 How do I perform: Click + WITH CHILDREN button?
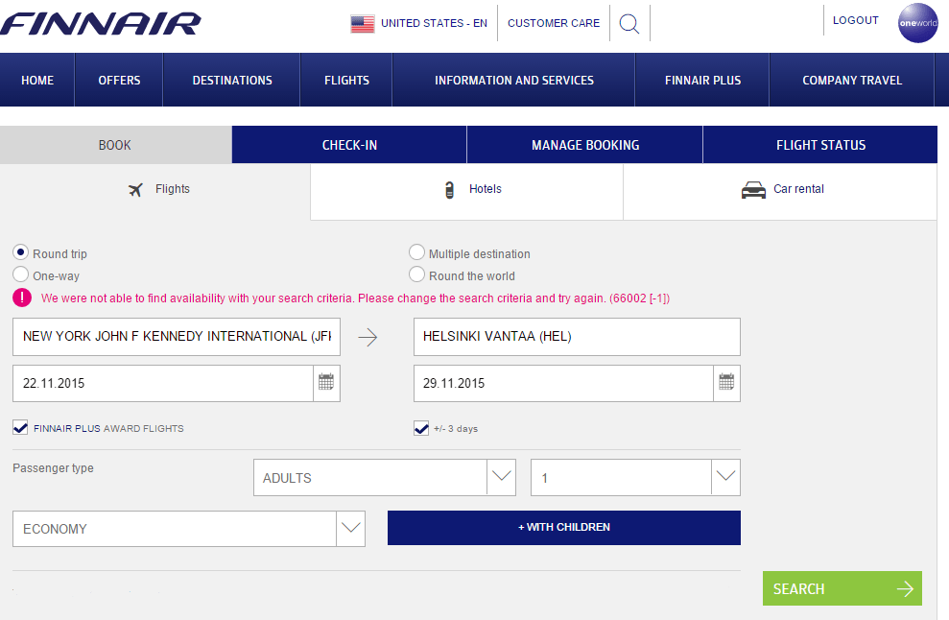pos(564,527)
